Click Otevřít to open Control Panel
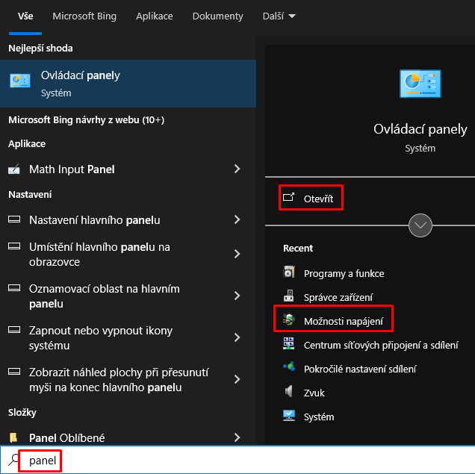 pos(311,198)
